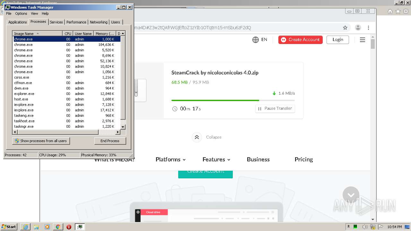
Task: Open the MEGA hamburger menu
Action: click(x=363, y=40)
